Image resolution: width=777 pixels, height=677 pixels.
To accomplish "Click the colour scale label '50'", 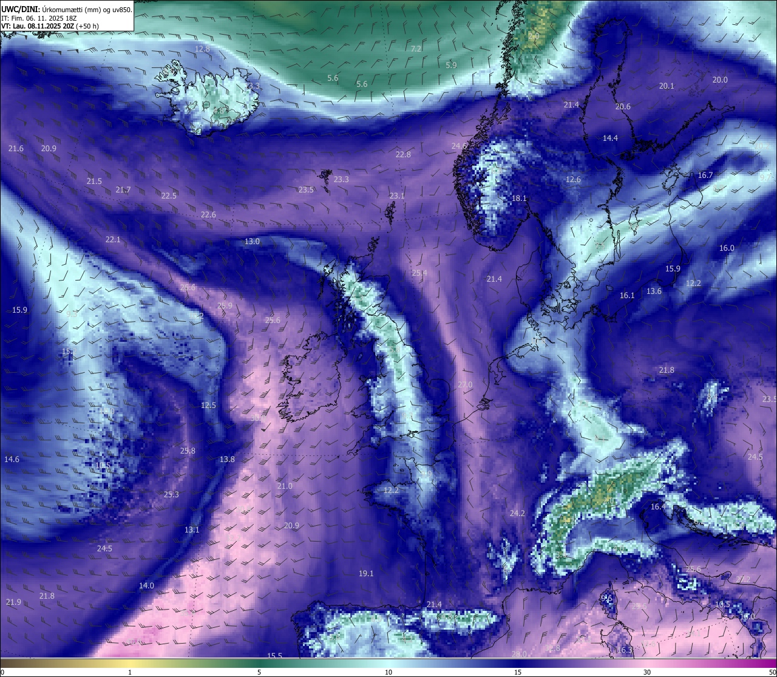I will (772, 672).
